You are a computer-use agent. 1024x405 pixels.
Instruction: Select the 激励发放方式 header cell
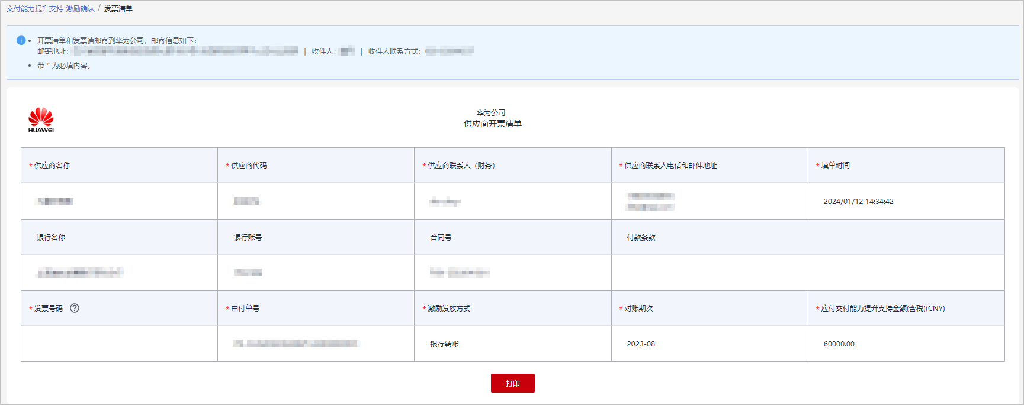tap(513, 309)
